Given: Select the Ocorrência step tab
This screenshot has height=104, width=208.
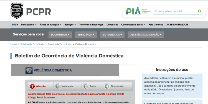Looking at the screenshot, I should coord(118,86).
